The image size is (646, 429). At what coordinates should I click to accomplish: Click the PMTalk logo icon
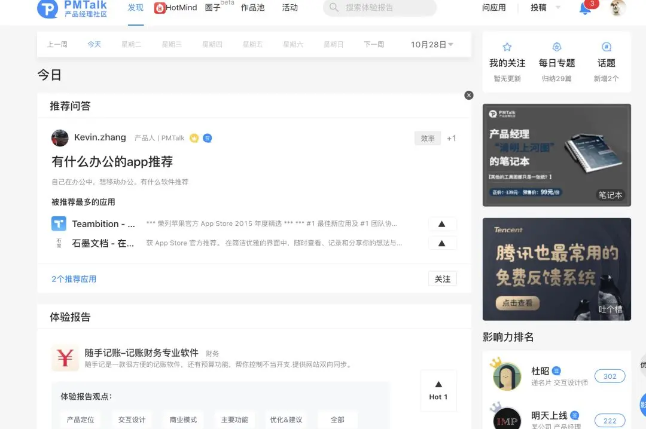(47, 8)
